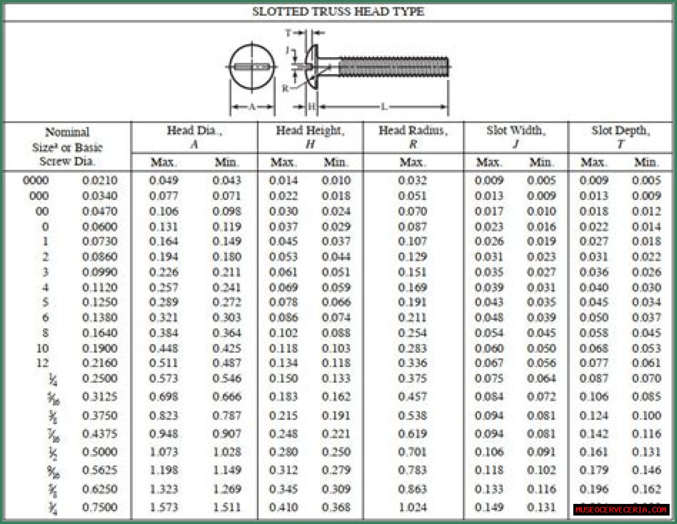The height and width of the screenshot is (524, 677).
Task: Click basic screw diameter "0.0990"
Action: pos(99,272)
